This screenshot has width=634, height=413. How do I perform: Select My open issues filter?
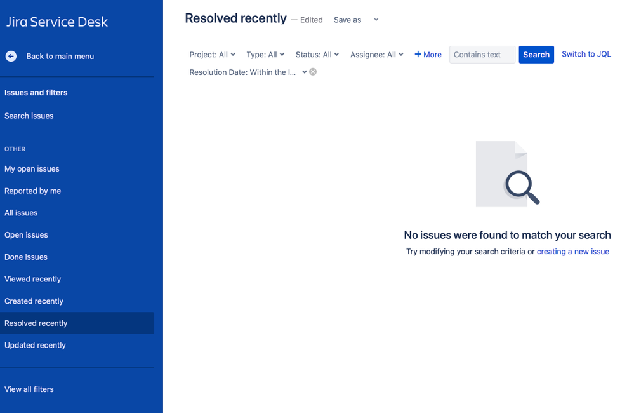(x=32, y=169)
